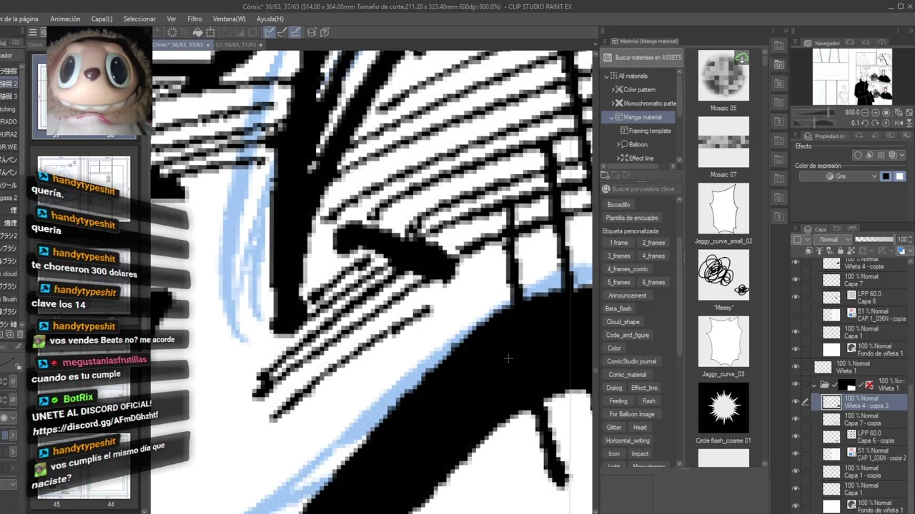Click the Fill icon in the command bar
The image size is (915, 514).
tap(198, 32)
